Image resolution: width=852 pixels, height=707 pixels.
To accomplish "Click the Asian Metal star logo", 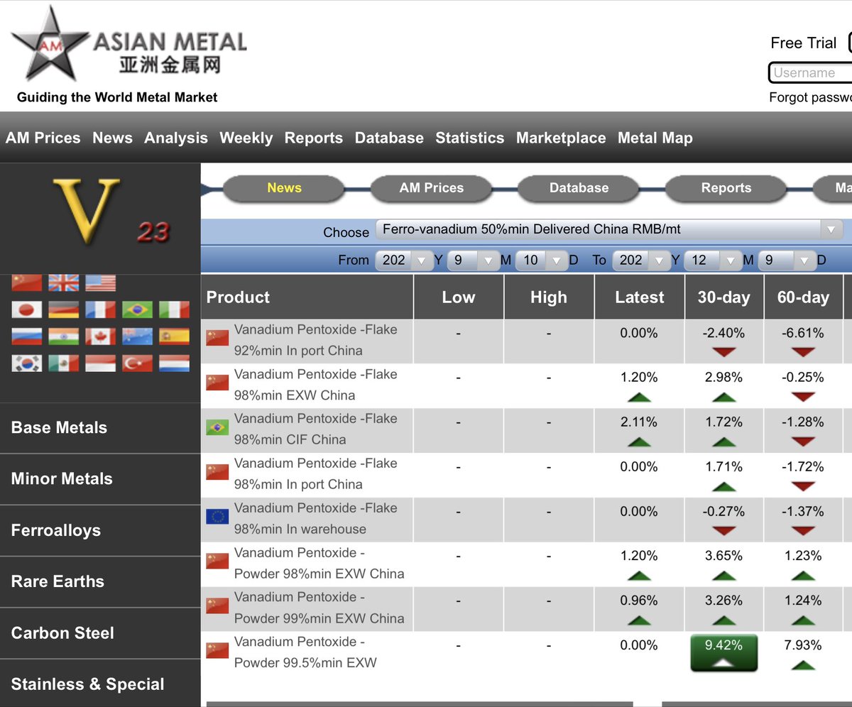I will (x=50, y=43).
